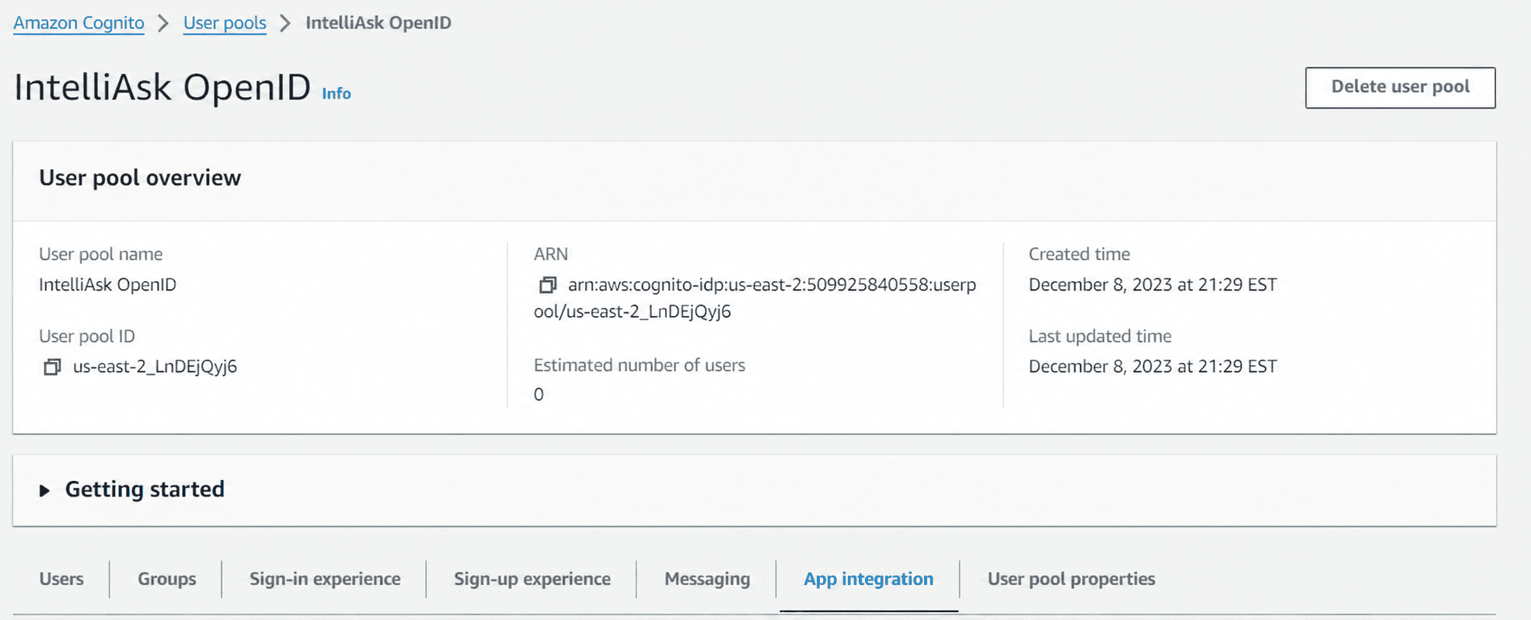Click the estimated number of users value 0
The height and width of the screenshot is (620, 1531).
(539, 395)
